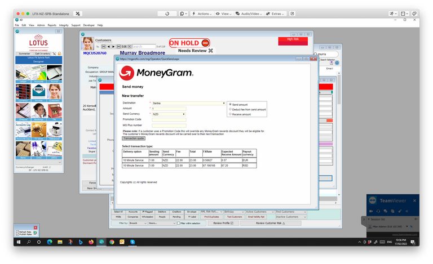This screenshot has height=264, width=433.
Task: Open TeamViewer file transfer icon
Action: pyautogui.click(x=392, y=211)
